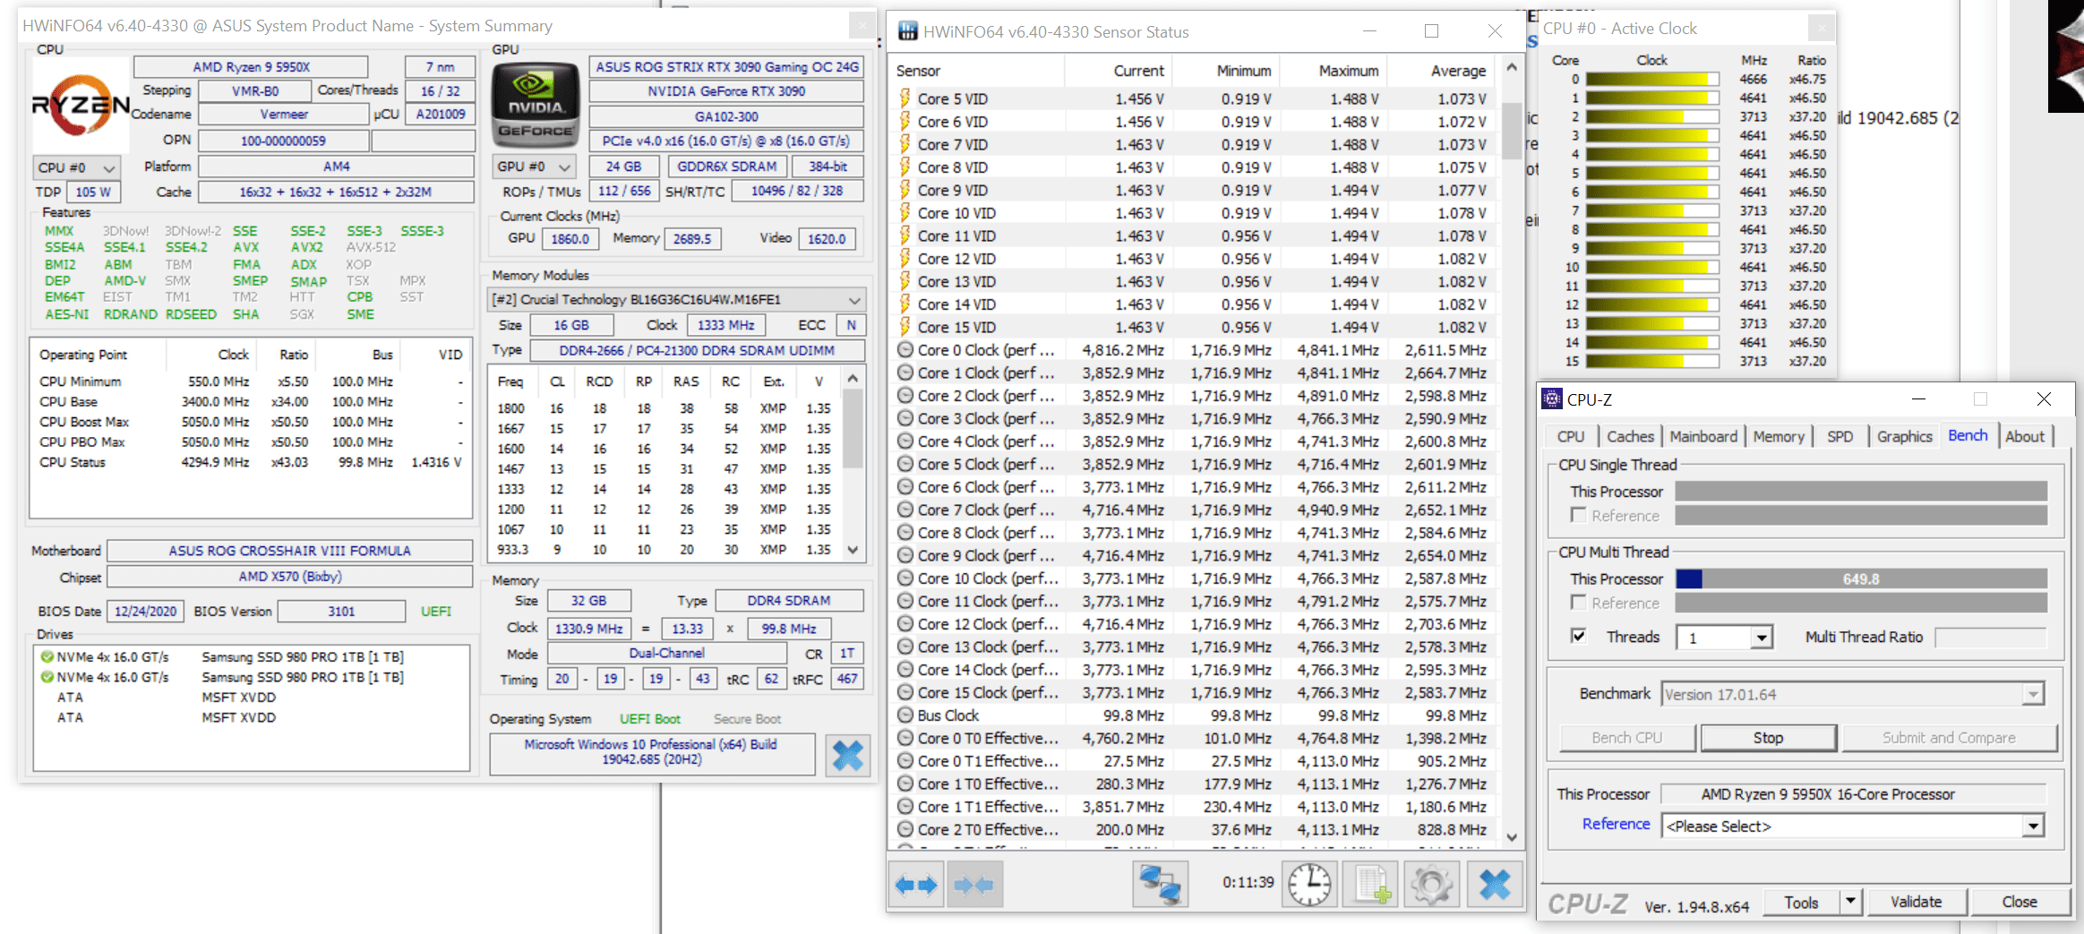Click the AMD Ryzen 9 5950X name field
This screenshot has height=934, width=2084.
[251, 67]
